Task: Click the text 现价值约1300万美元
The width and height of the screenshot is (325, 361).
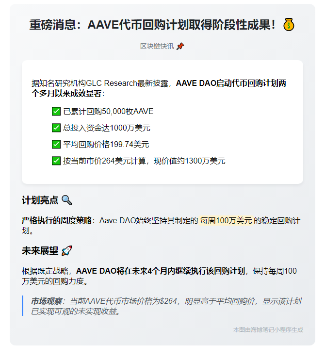Action: [x=190, y=161]
